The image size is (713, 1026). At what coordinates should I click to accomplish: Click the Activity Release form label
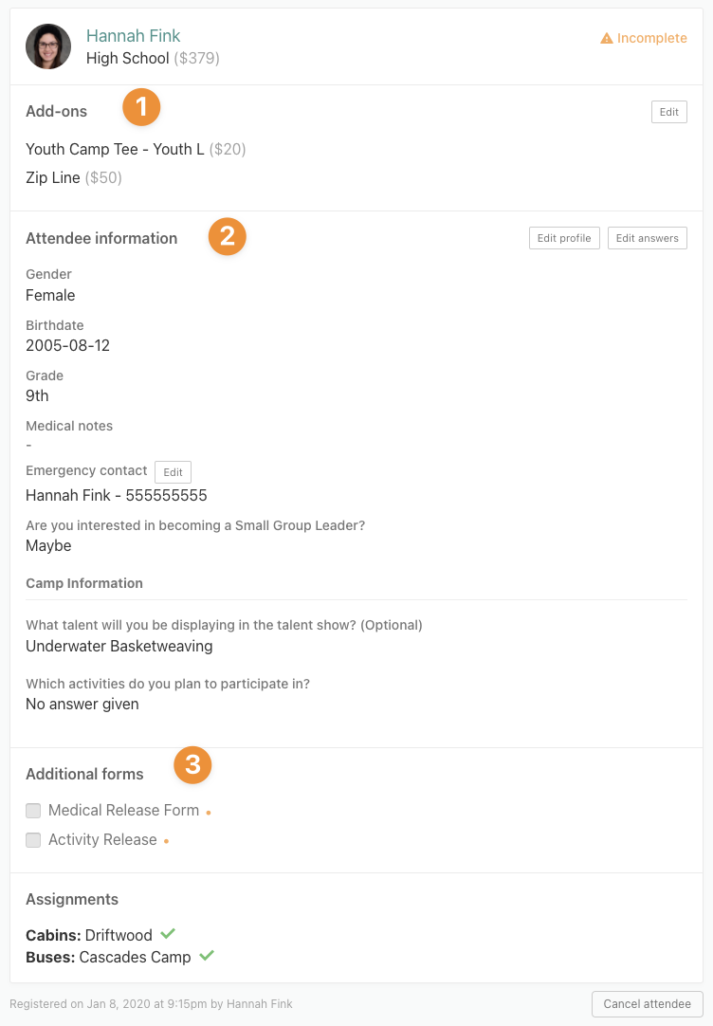click(102, 839)
